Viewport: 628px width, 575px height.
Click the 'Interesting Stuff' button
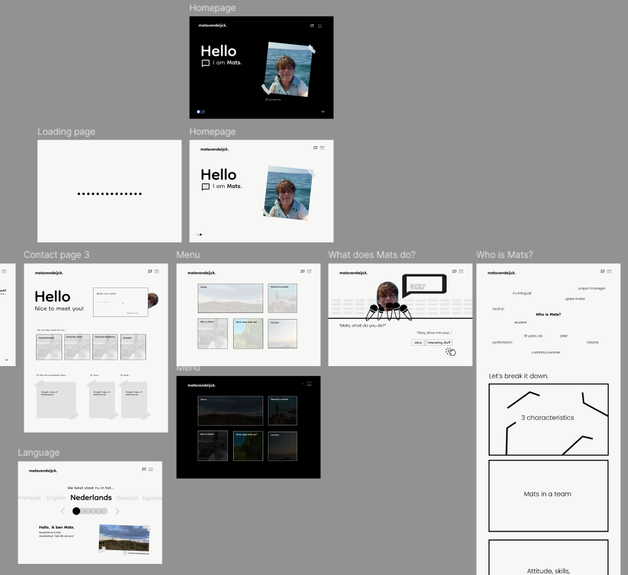point(439,343)
